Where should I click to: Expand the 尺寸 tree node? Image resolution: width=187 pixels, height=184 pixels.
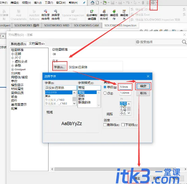click(12, 58)
